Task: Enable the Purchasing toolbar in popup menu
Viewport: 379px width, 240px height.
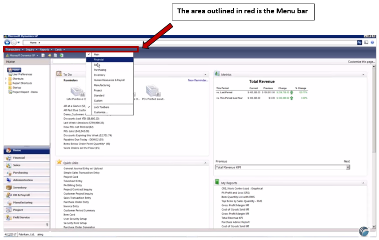Action: point(110,70)
